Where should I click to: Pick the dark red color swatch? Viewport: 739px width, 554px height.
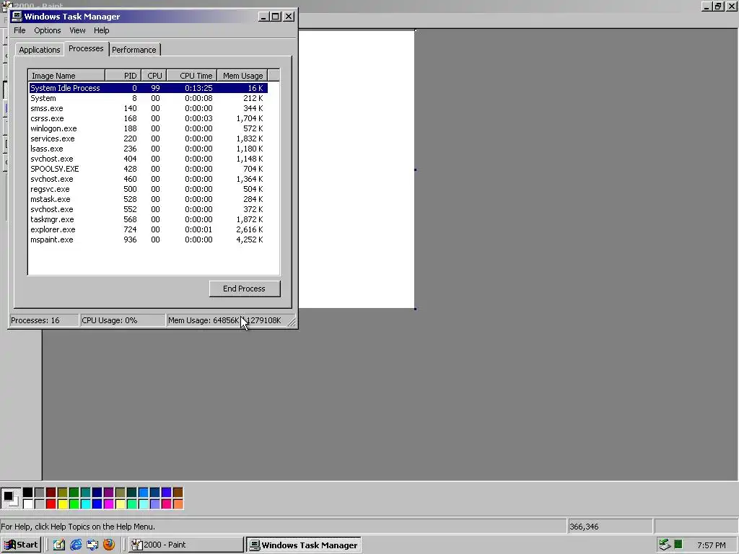coord(51,493)
